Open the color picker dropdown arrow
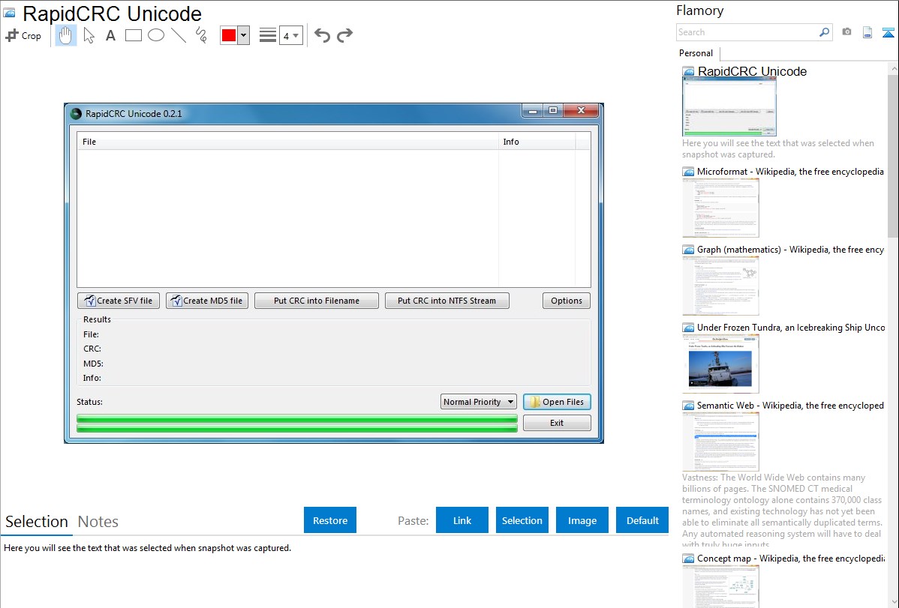The image size is (899, 608). (243, 35)
